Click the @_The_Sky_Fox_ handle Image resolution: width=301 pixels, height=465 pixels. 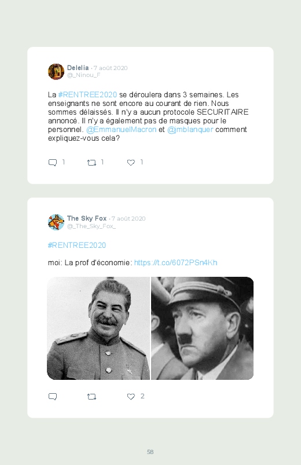pyautogui.click(x=91, y=226)
